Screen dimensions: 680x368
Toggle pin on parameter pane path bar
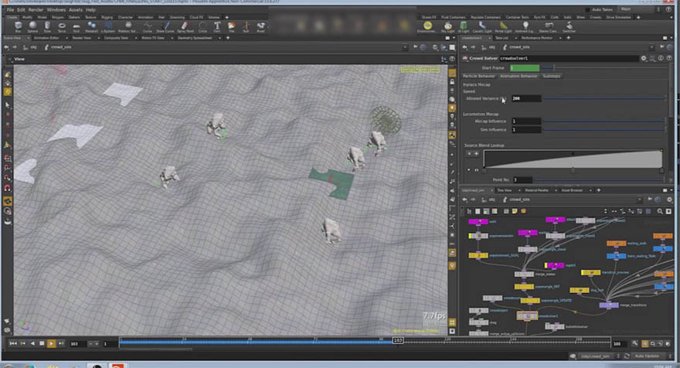coord(662,47)
